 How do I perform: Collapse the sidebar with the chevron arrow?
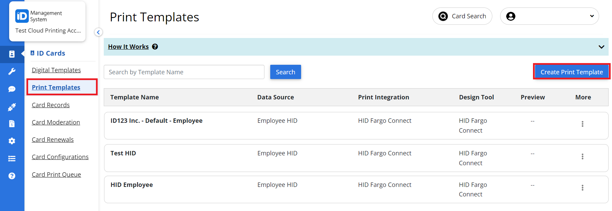[x=98, y=32]
